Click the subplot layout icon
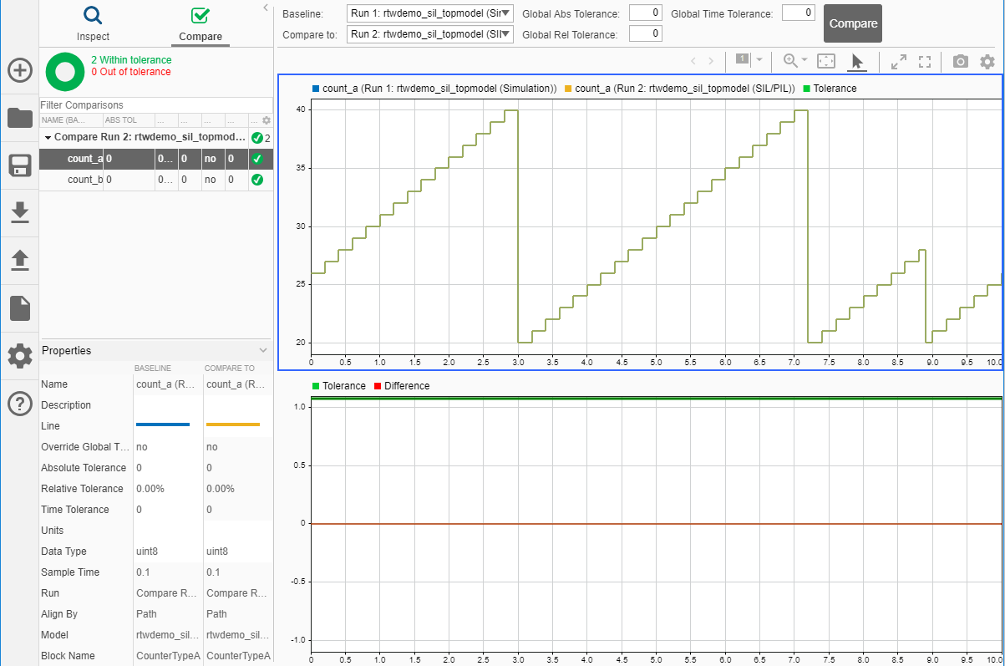Screen dimensions: 1005x666 (743, 59)
